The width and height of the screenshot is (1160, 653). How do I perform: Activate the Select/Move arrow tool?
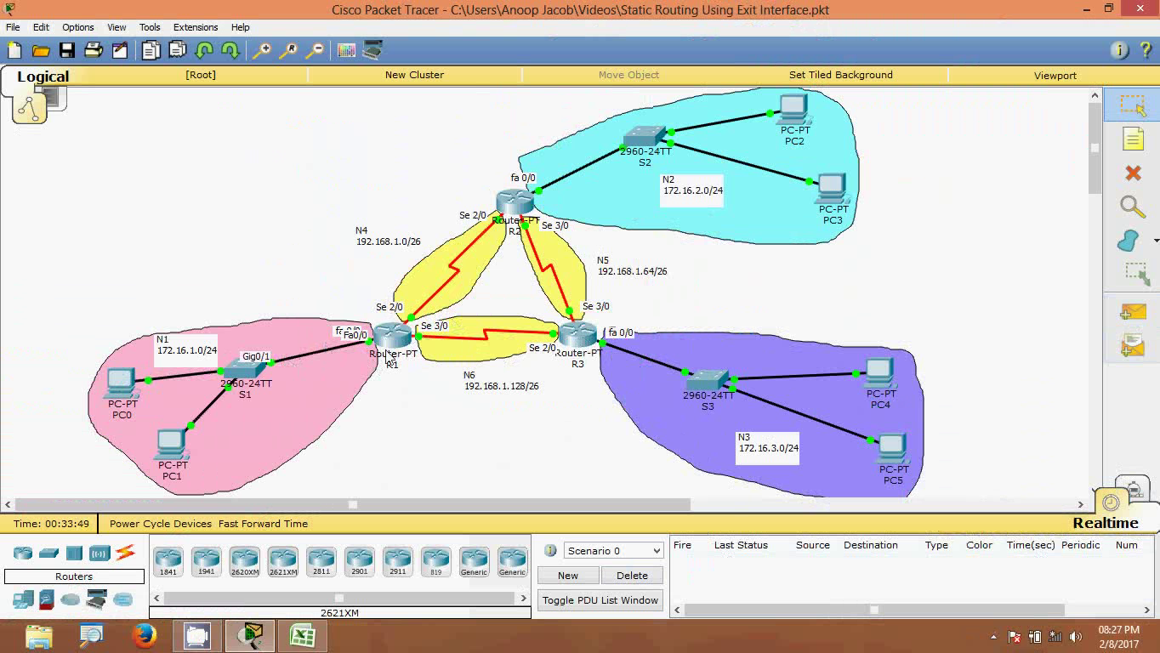[x=1132, y=106]
